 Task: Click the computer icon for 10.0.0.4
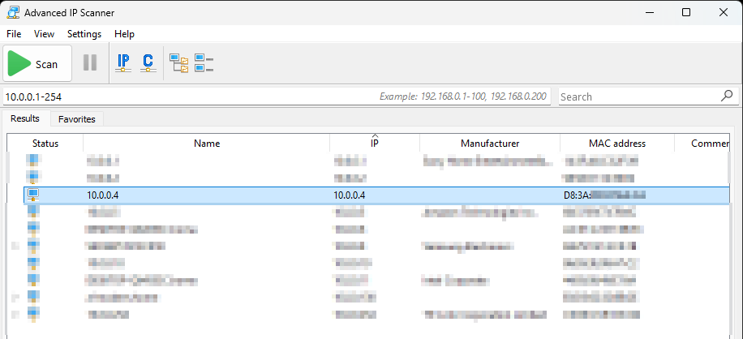click(x=33, y=195)
